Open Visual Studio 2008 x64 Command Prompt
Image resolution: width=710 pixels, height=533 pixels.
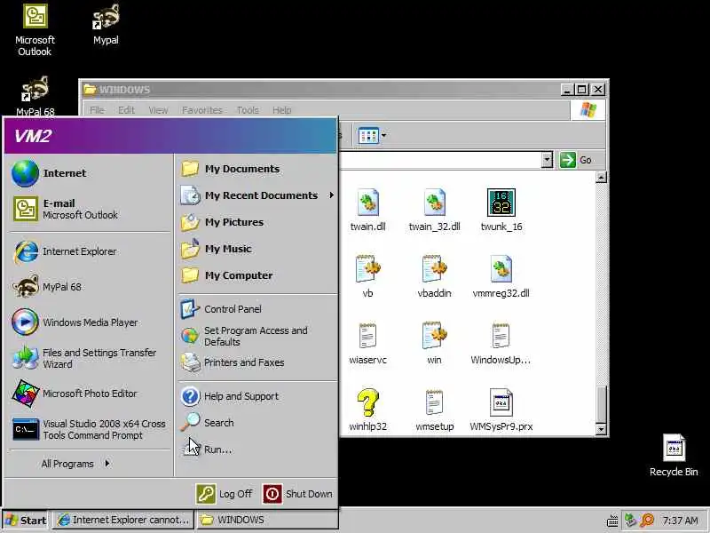(90, 429)
